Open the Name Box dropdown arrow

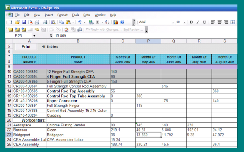pos(34,36)
